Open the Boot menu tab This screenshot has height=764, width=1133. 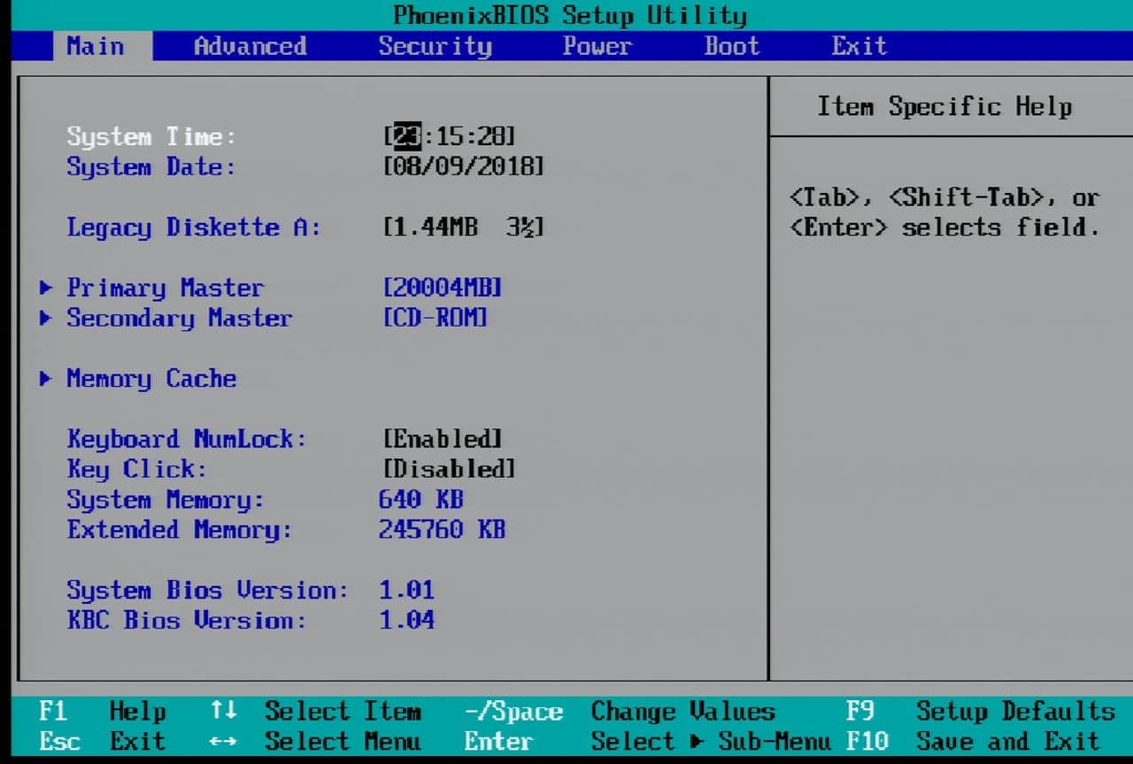tap(732, 46)
